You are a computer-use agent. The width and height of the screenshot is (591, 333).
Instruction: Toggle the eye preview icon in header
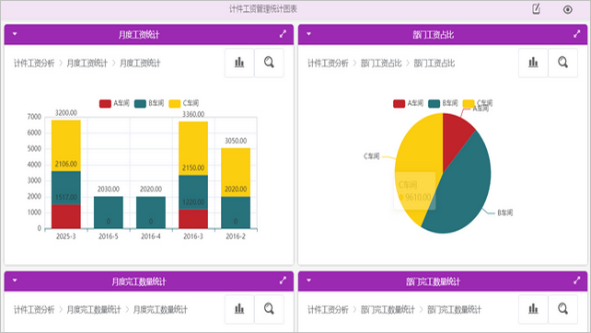click(x=568, y=9)
